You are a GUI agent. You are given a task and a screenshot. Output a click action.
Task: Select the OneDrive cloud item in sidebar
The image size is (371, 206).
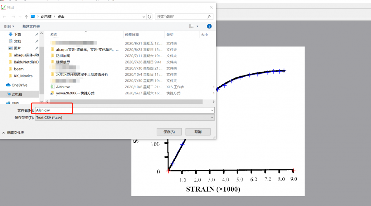[x=19, y=85]
